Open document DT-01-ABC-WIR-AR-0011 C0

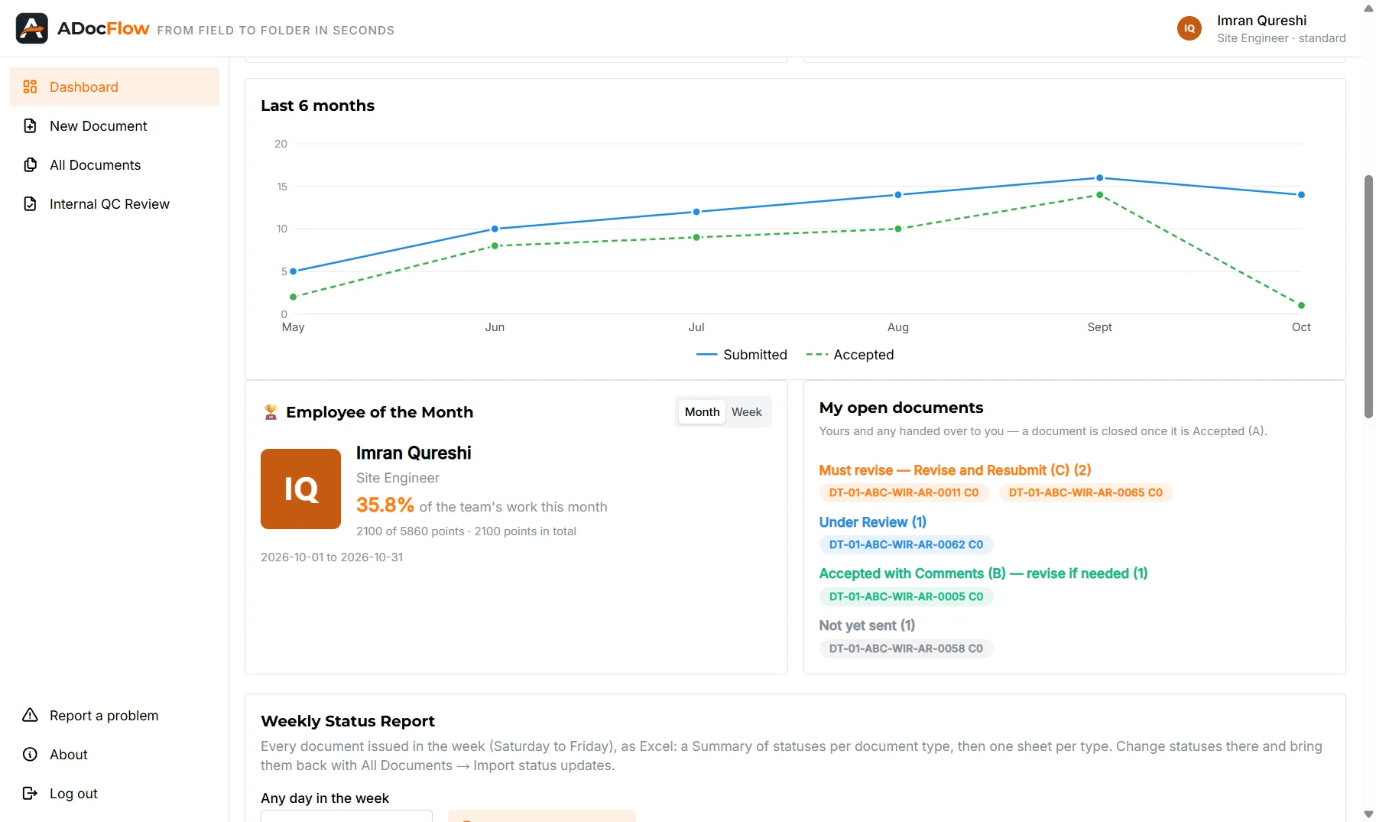(x=904, y=492)
